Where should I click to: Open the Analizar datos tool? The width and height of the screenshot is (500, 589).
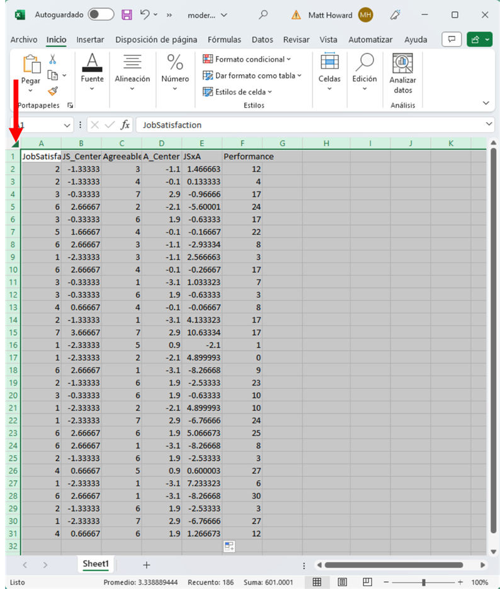coord(402,74)
